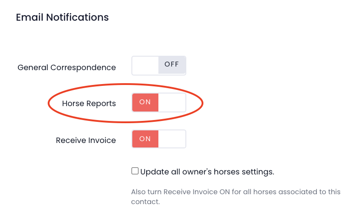Turn on the General Correspondence toggle
The image size is (360, 214).
click(x=158, y=66)
